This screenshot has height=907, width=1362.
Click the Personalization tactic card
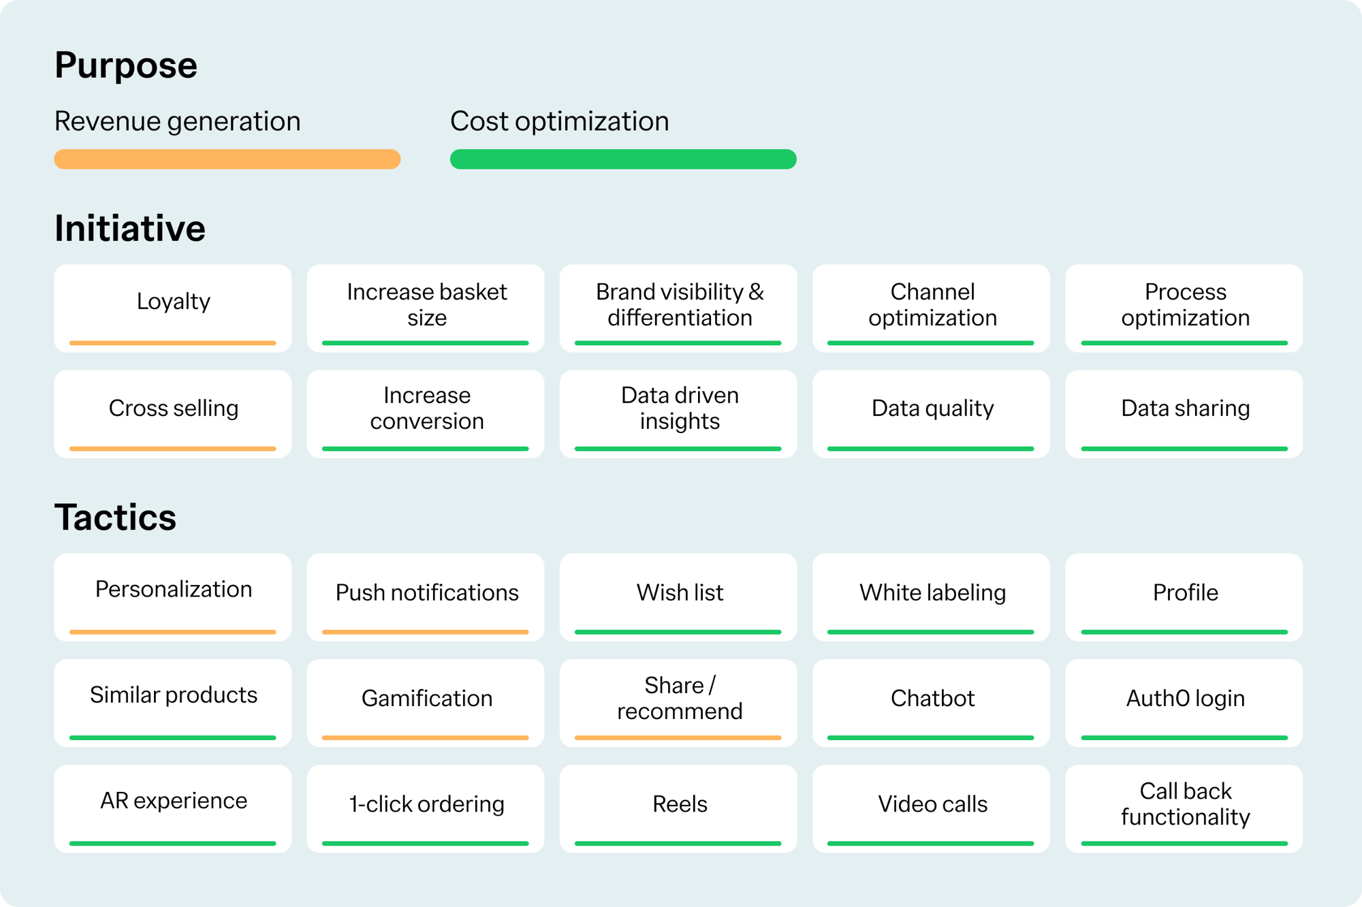pos(173,596)
